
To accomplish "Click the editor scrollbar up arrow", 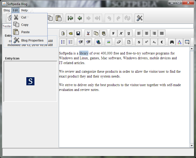I will [192, 49].
